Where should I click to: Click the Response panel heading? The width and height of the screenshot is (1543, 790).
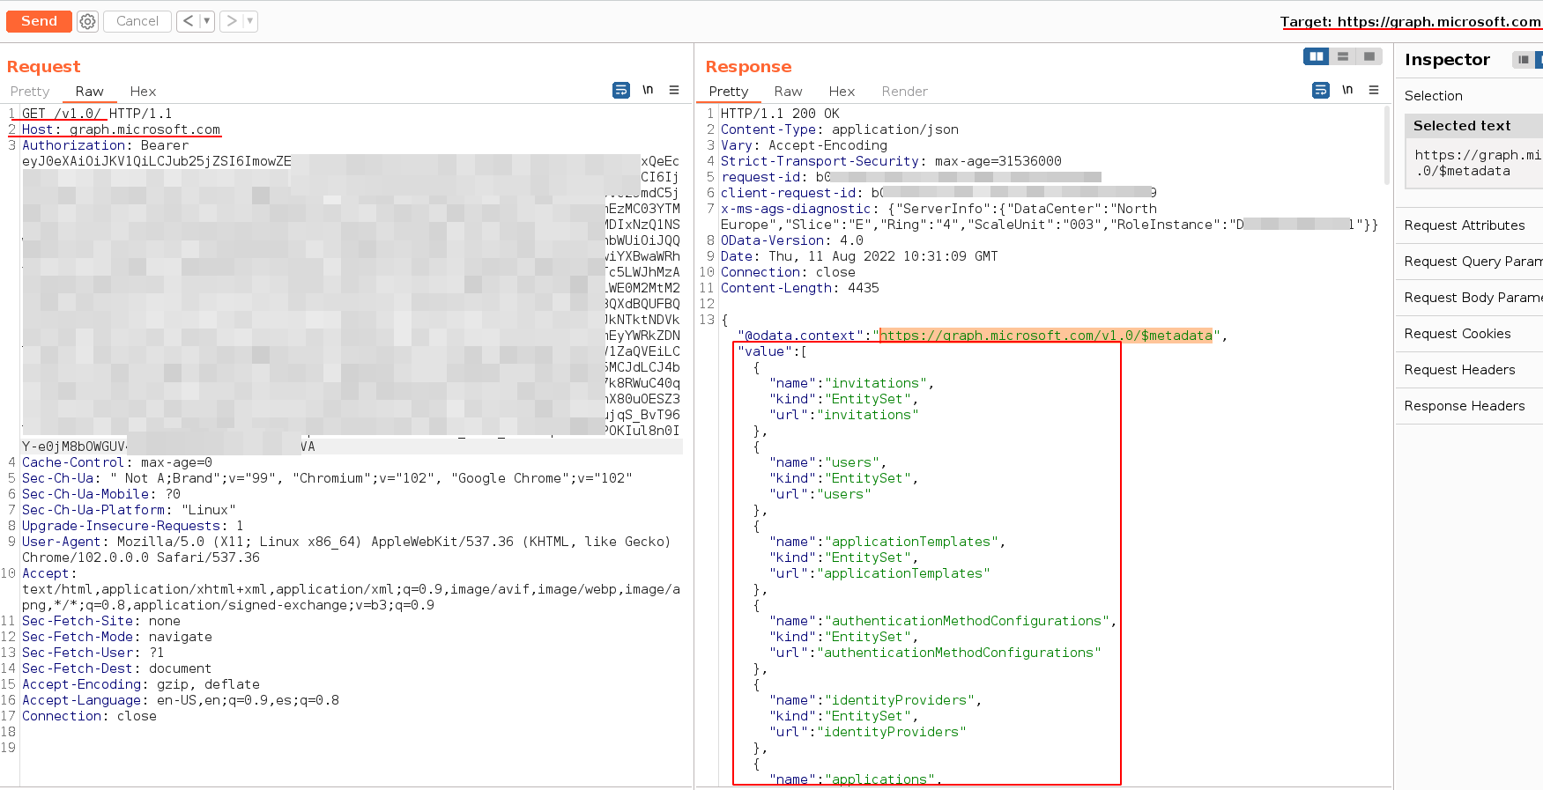pyautogui.click(x=748, y=67)
